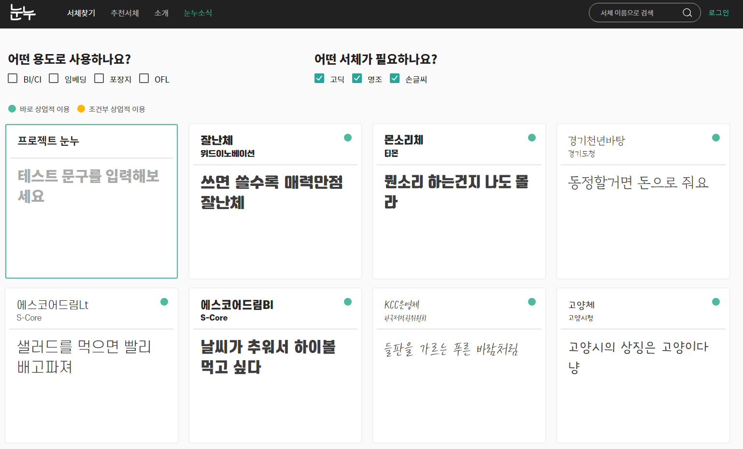The width and height of the screenshot is (743, 449).
Task: Click the green dot on 고양체 card
Action: tap(716, 302)
